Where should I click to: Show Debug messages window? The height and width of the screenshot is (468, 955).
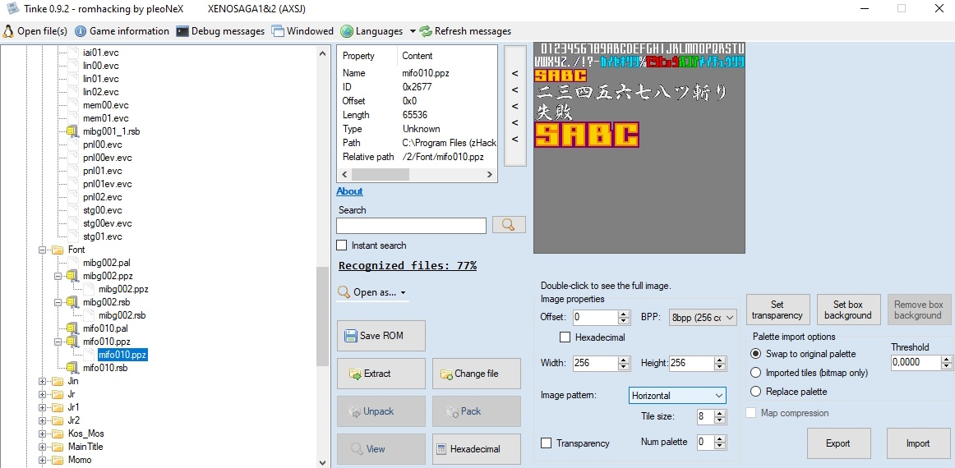tap(220, 31)
